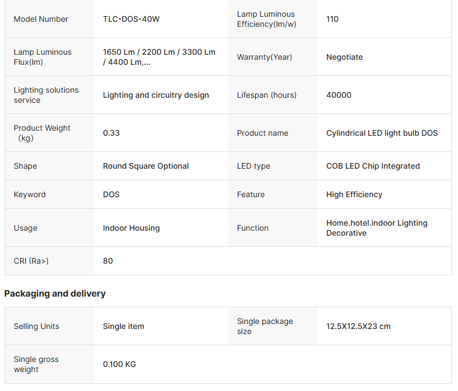Viewport: 458px width, 391px height.
Task: Click the Product Weight value 0.33
Action: click(x=111, y=133)
